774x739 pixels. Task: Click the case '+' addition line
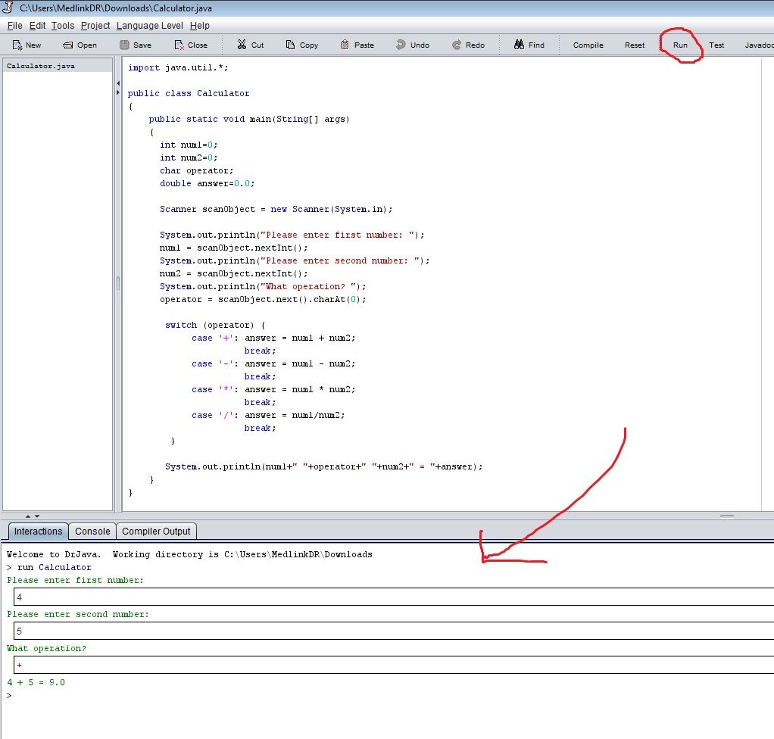click(x=274, y=338)
